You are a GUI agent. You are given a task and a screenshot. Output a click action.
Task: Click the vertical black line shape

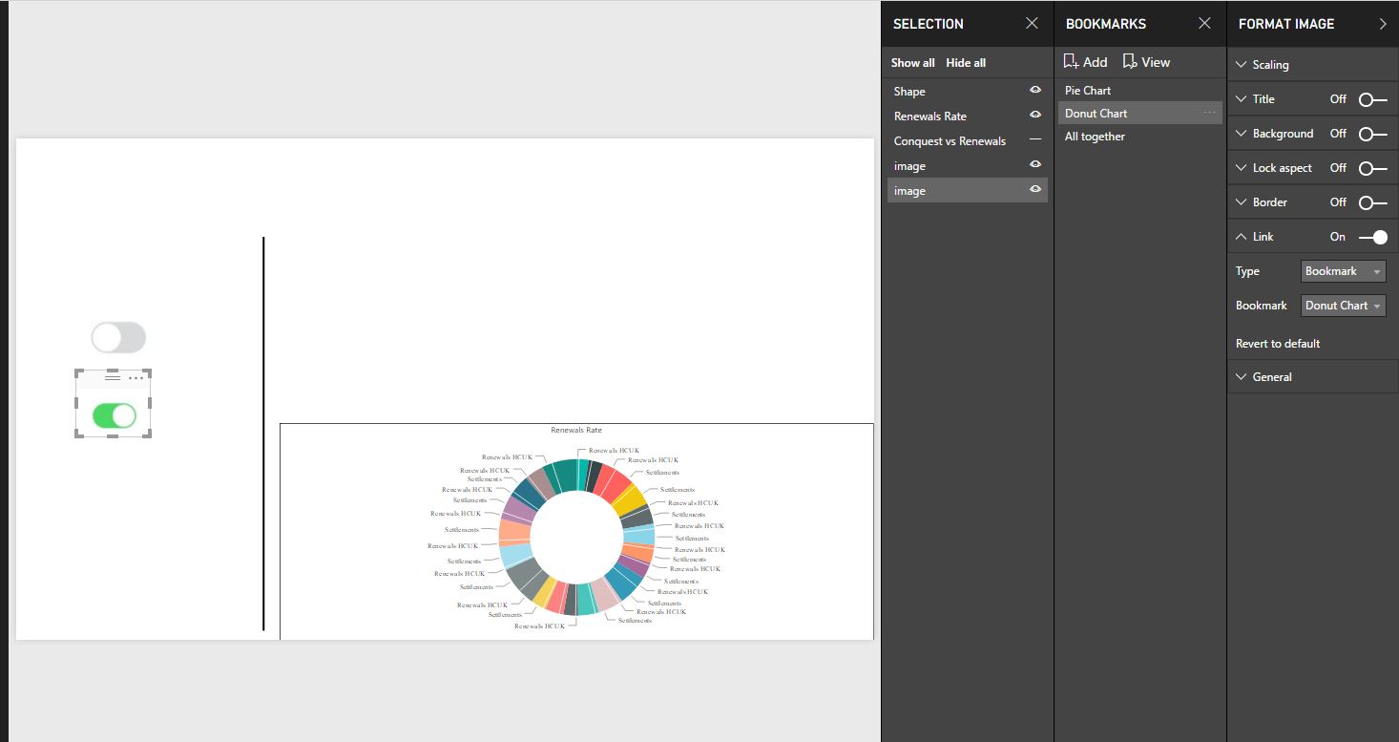[x=263, y=434]
